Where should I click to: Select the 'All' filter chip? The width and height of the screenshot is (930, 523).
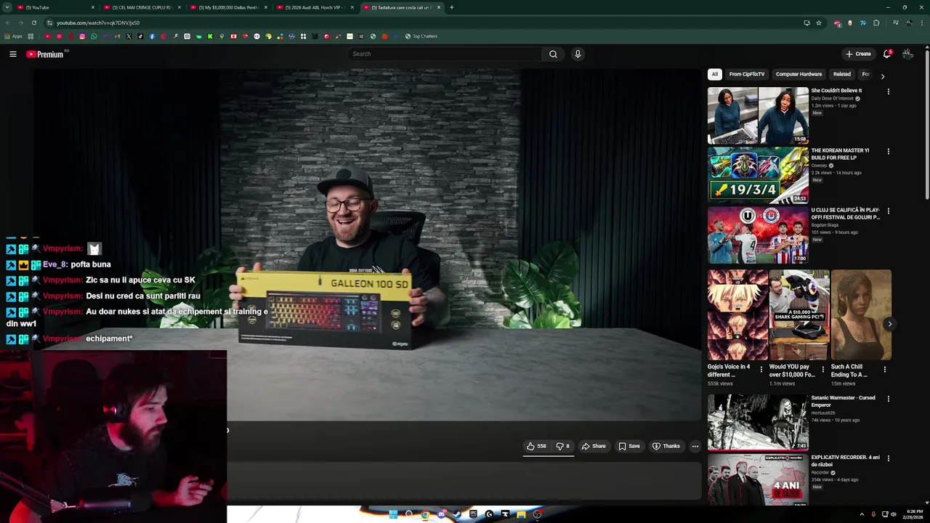(x=715, y=74)
